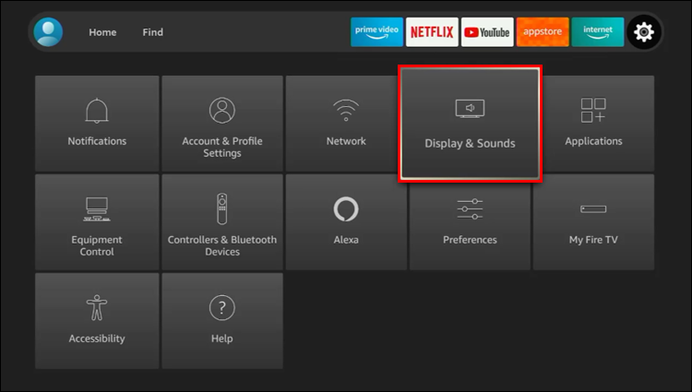This screenshot has height=392, width=692.
Task: Open the Accessibility settings tile
Action: [x=97, y=321]
